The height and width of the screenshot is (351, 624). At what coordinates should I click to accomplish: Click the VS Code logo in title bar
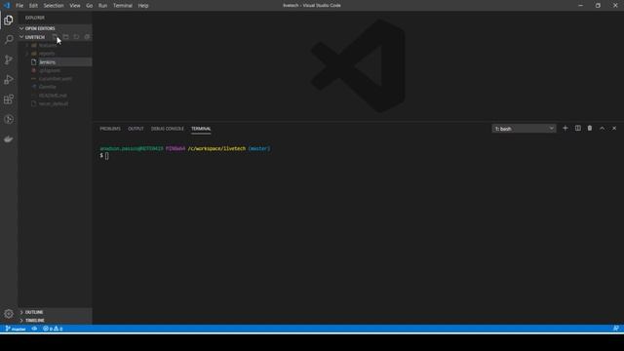[x=7, y=6]
